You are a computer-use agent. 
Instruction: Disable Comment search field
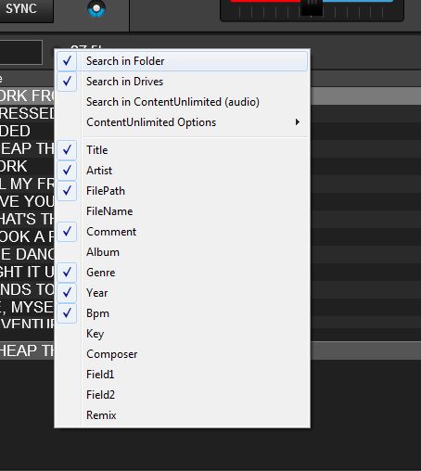[183, 232]
